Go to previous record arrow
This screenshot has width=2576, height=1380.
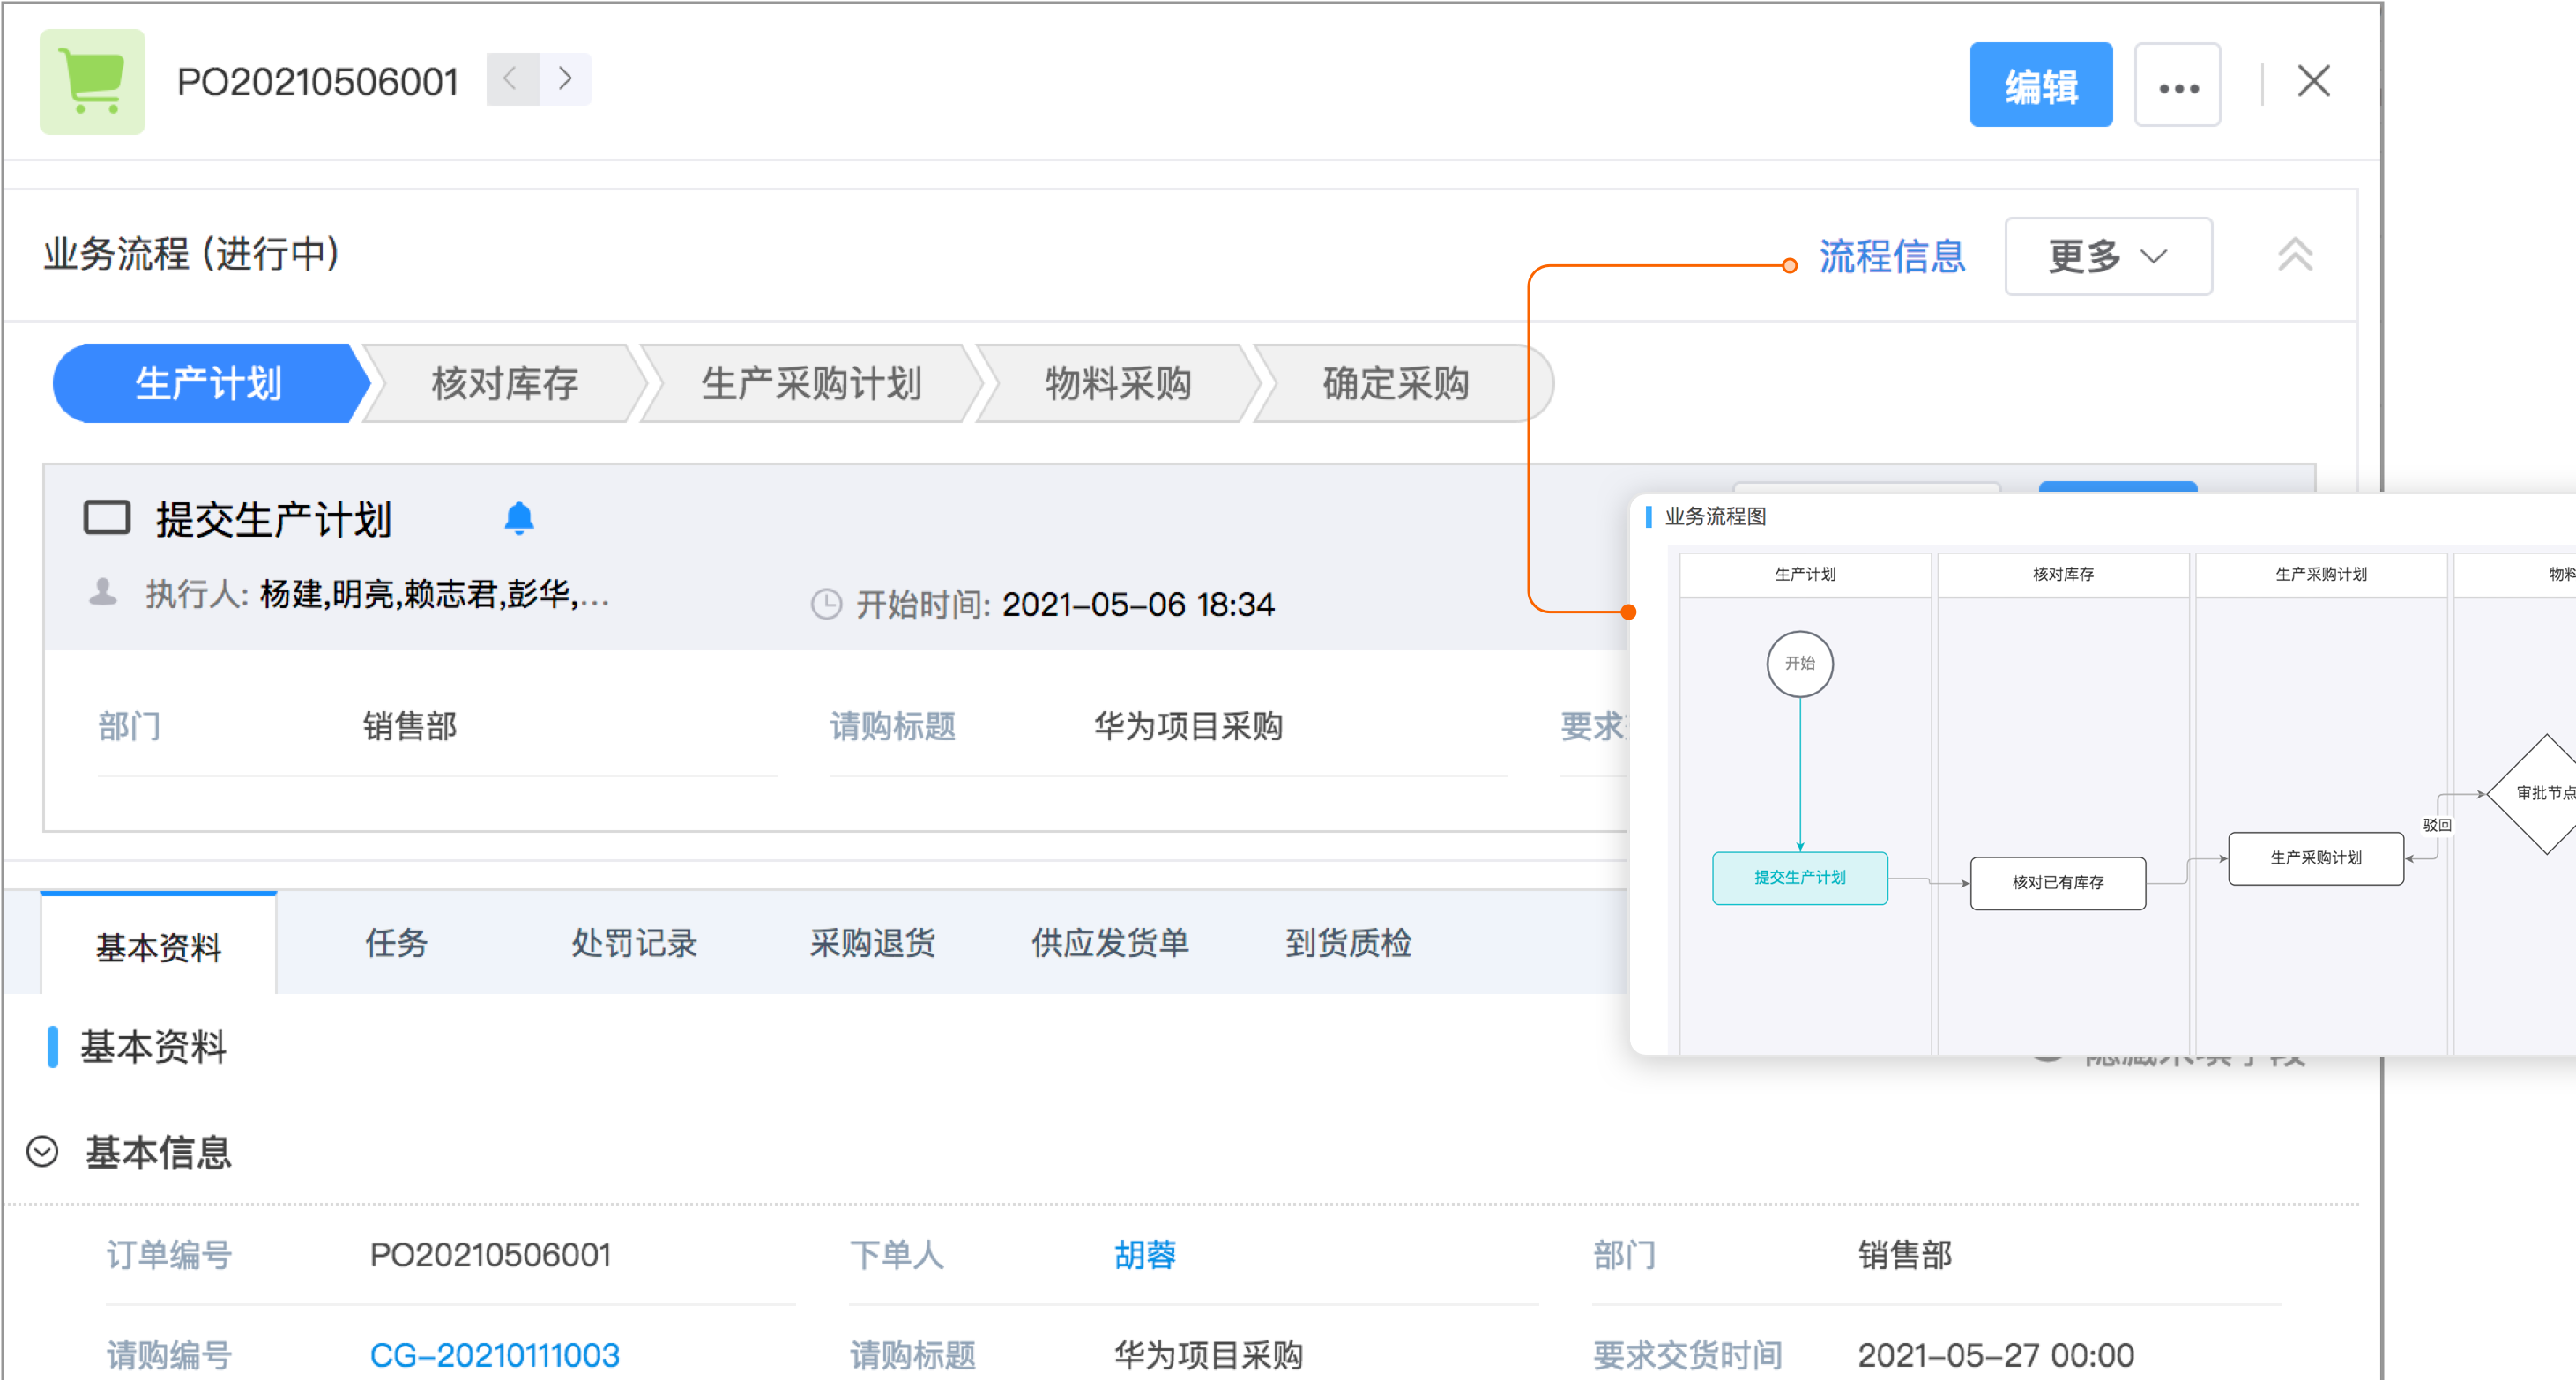(x=511, y=79)
